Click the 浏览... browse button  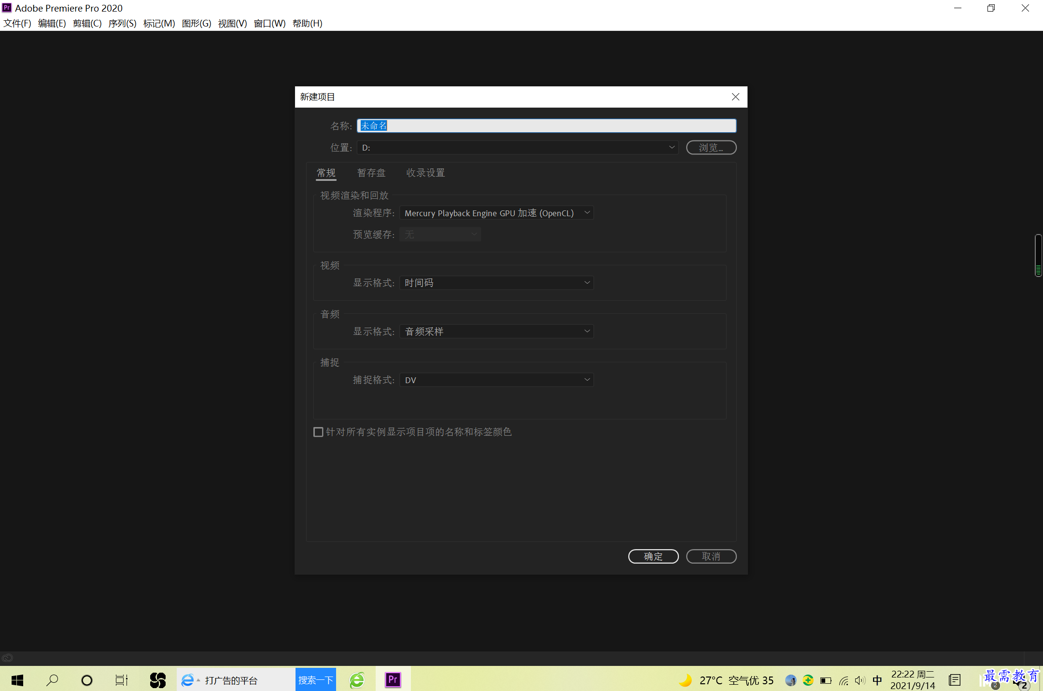coord(711,148)
